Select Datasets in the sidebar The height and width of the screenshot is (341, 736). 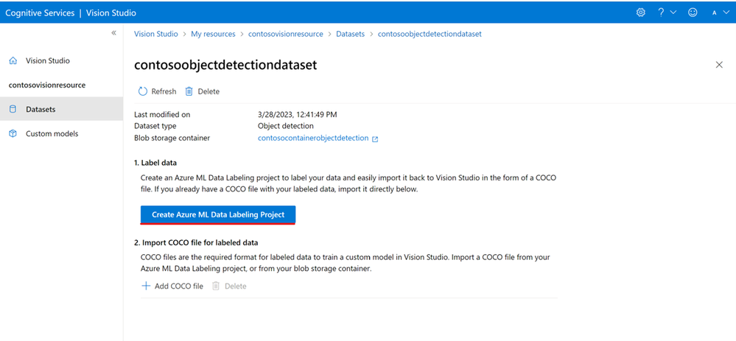tap(61, 109)
